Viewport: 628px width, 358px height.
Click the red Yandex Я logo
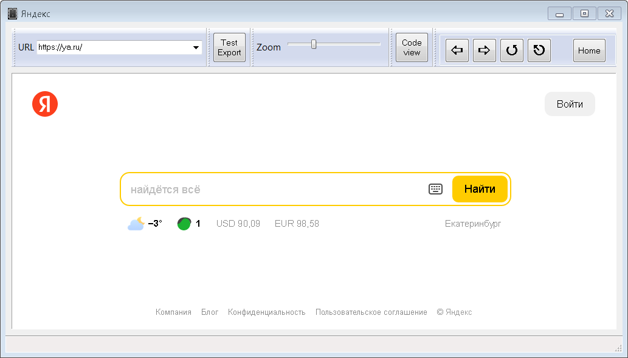45,104
